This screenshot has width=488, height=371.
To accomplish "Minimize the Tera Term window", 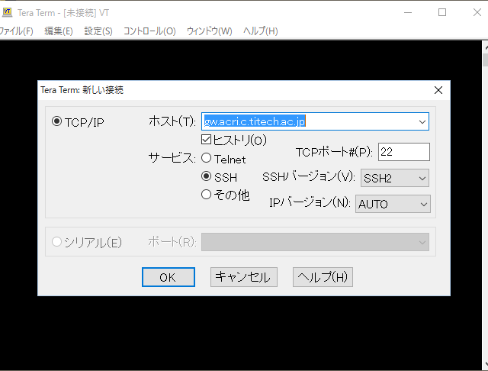I will [x=407, y=12].
